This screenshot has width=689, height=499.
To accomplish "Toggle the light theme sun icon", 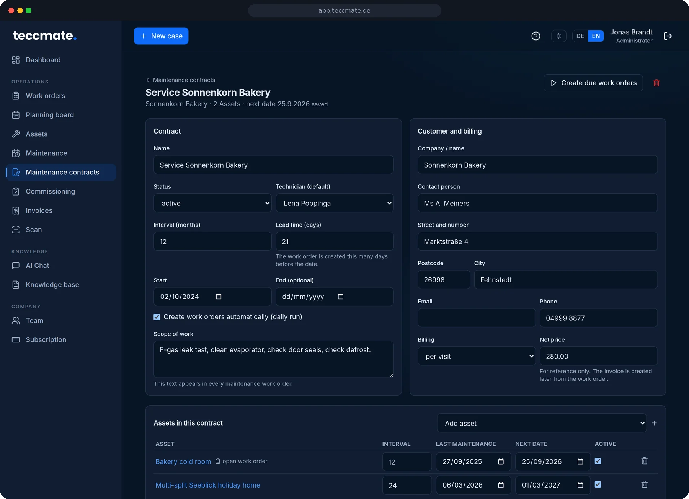I will [x=559, y=36].
